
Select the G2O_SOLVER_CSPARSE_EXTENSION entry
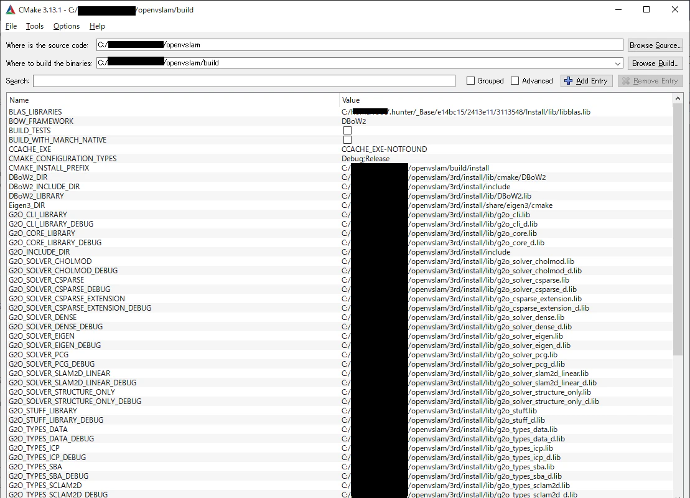(x=67, y=299)
